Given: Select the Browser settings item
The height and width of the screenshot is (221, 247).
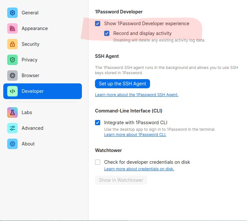Looking at the screenshot, I should tap(43, 76).
